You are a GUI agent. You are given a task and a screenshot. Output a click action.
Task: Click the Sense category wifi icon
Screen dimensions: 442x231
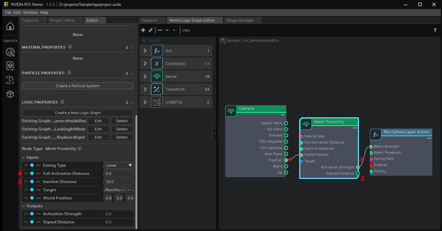157,76
